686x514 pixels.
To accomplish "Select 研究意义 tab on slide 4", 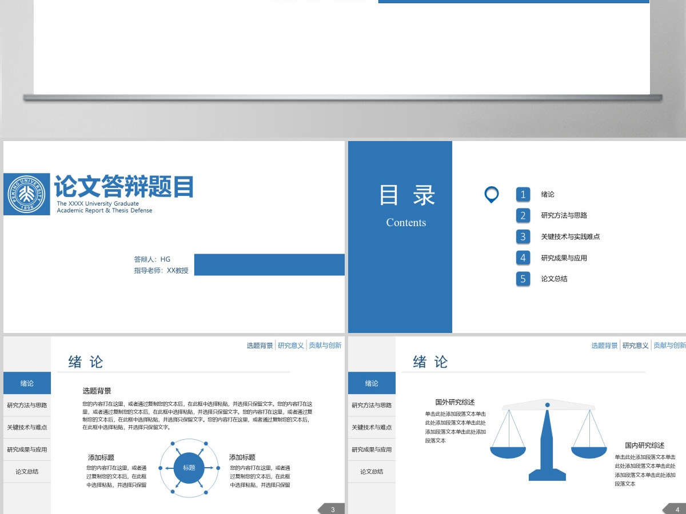I will pyautogui.click(x=636, y=346).
